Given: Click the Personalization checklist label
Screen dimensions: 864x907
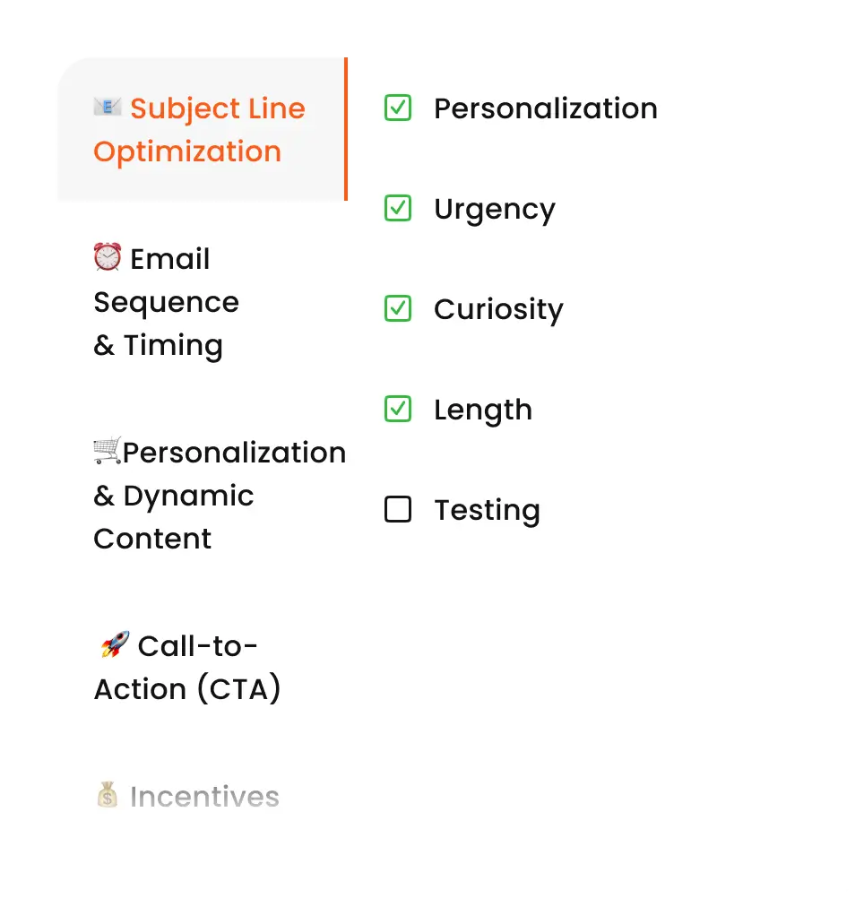Looking at the screenshot, I should [x=545, y=108].
